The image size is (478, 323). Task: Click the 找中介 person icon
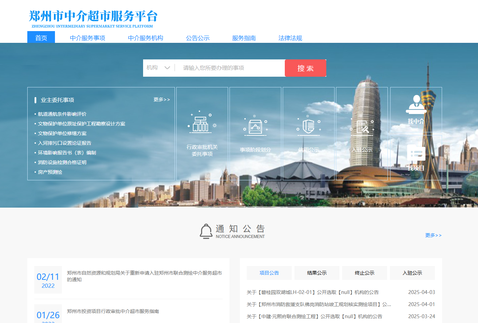click(416, 105)
